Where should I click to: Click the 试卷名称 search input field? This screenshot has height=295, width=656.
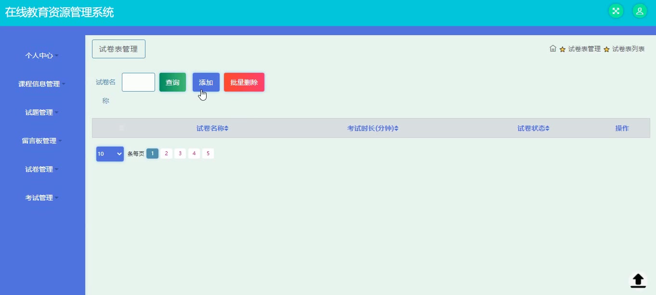click(x=138, y=82)
